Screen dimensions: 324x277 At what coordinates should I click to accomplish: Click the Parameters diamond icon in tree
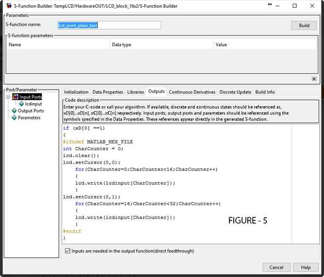tap(14, 118)
